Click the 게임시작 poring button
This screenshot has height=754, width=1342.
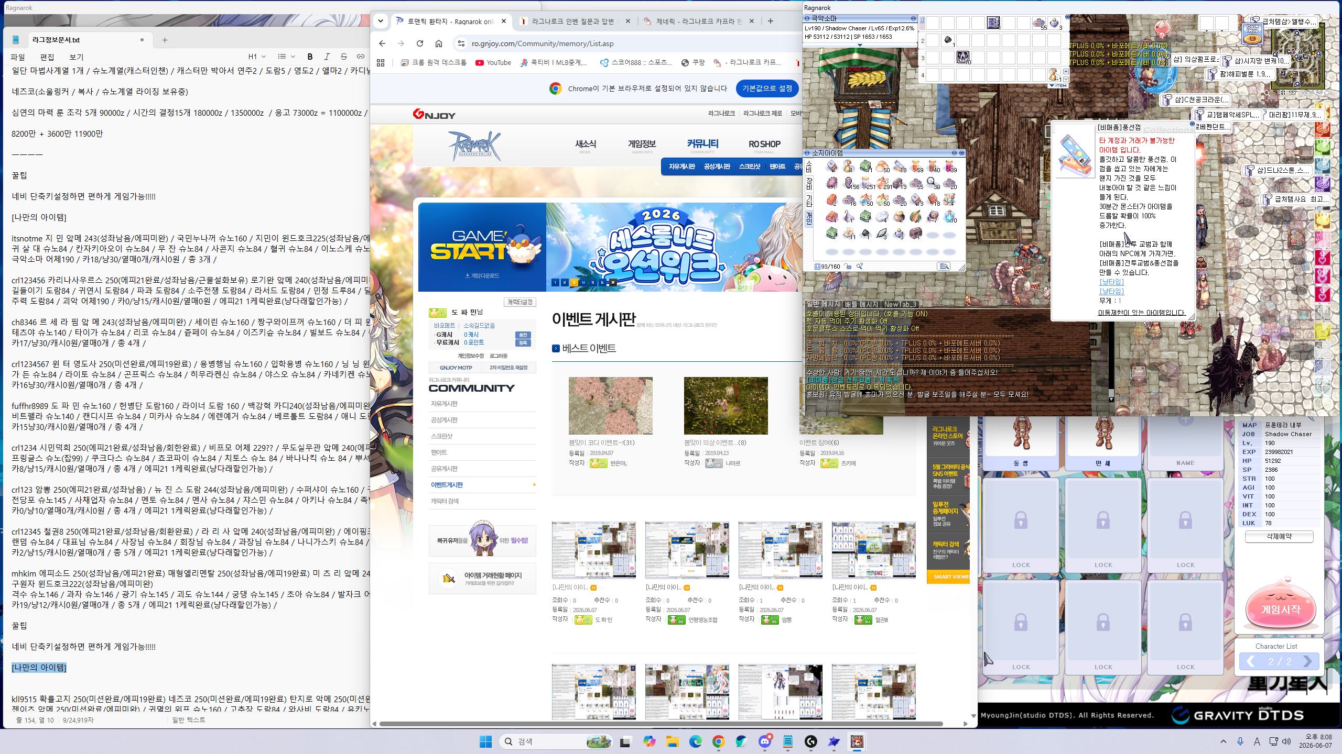[x=1280, y=606]
